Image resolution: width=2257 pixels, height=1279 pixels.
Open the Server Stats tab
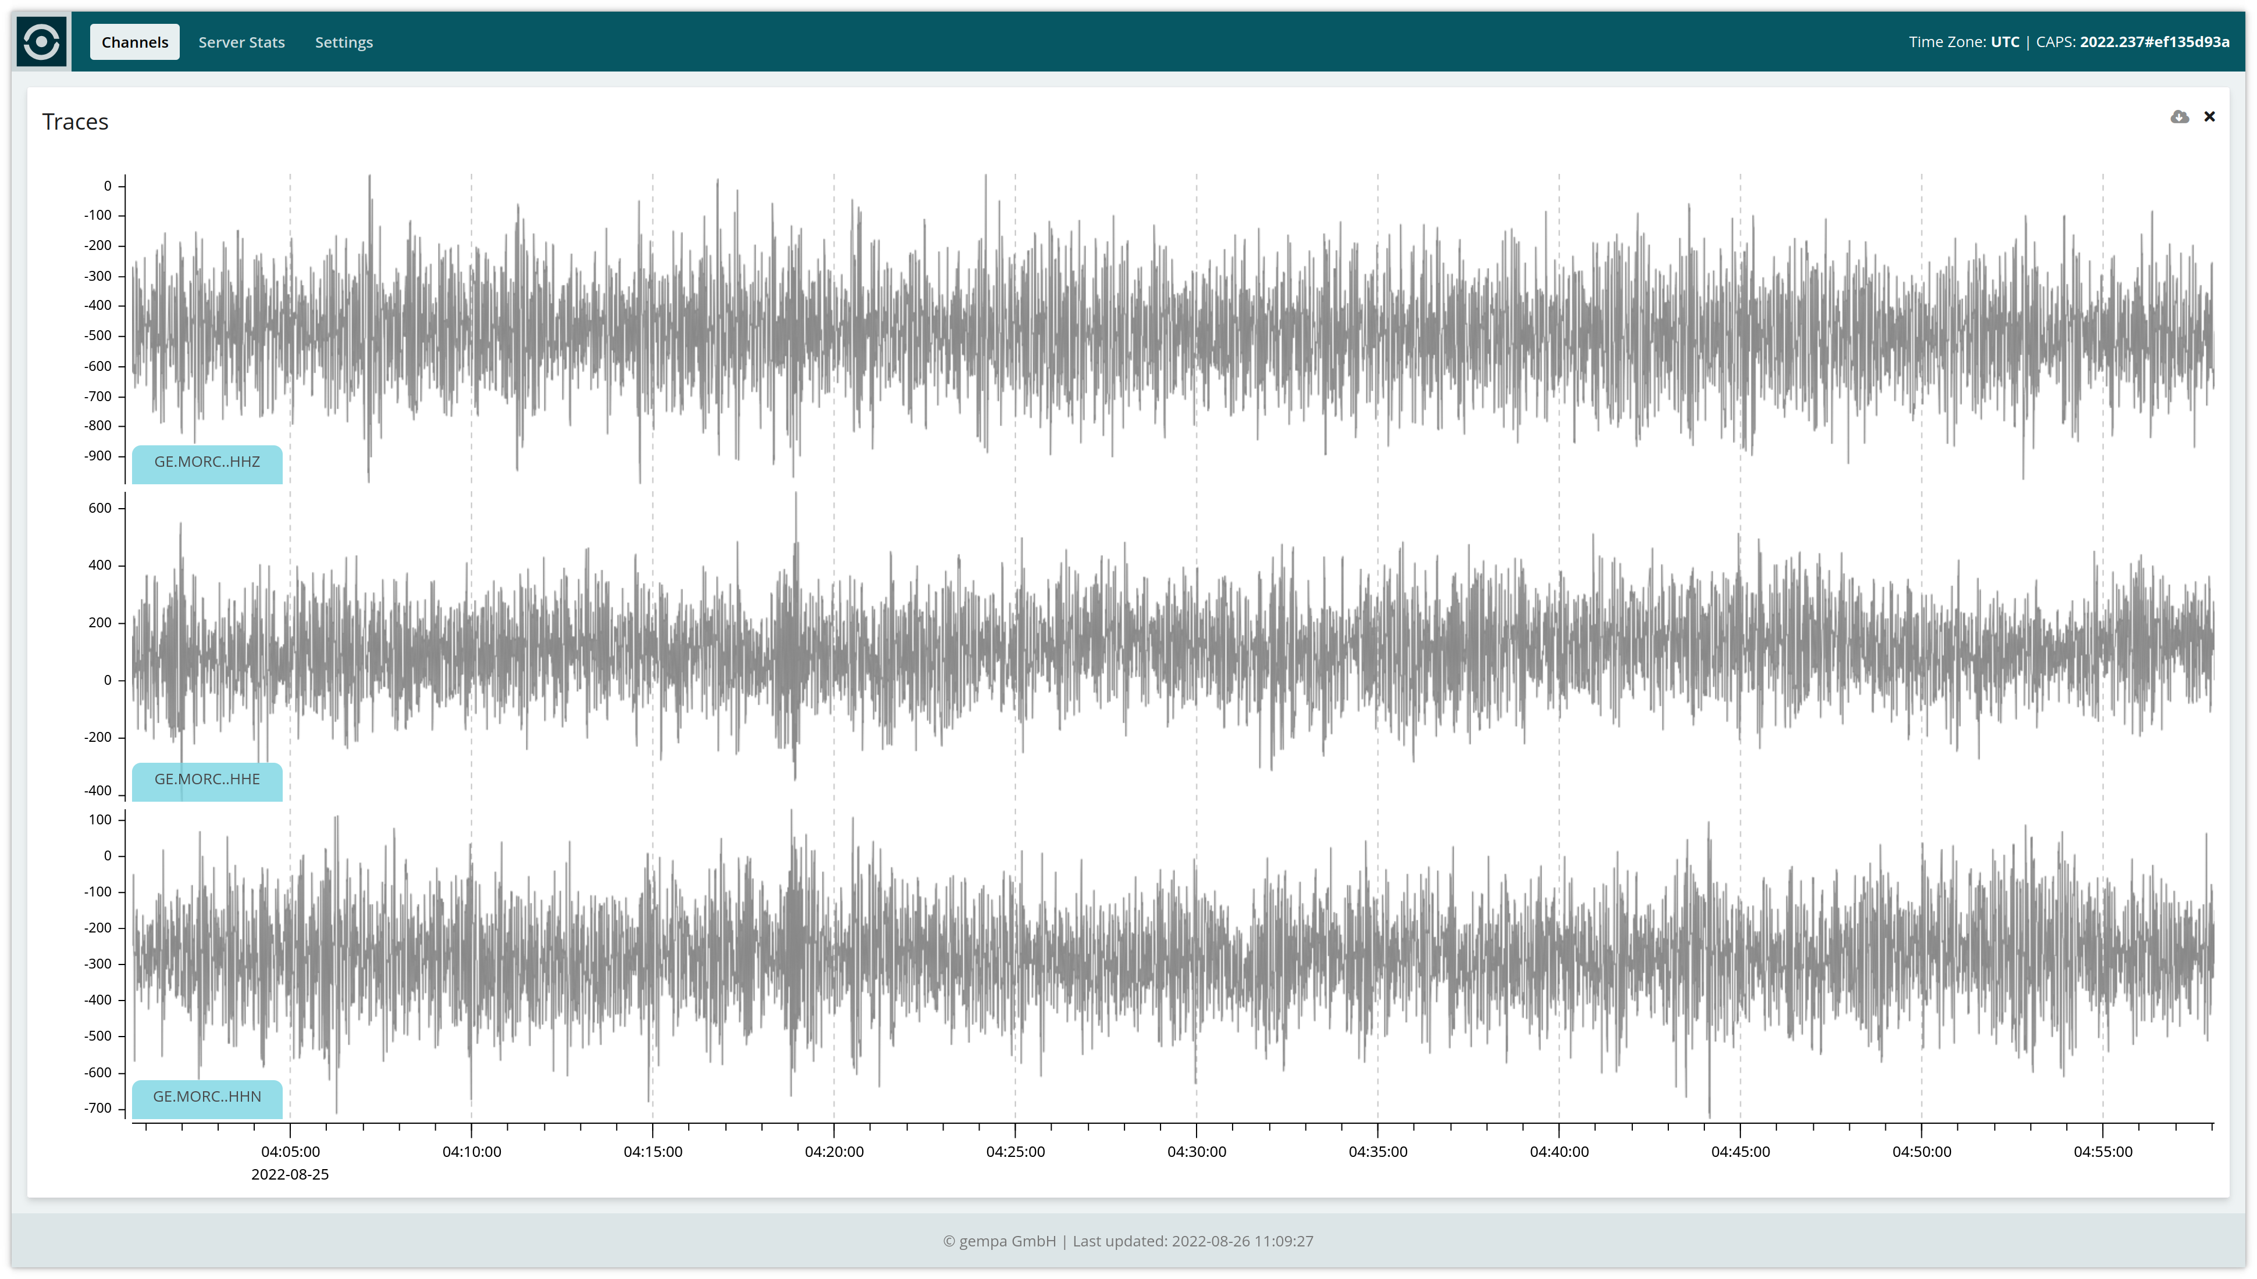[241, 42]
